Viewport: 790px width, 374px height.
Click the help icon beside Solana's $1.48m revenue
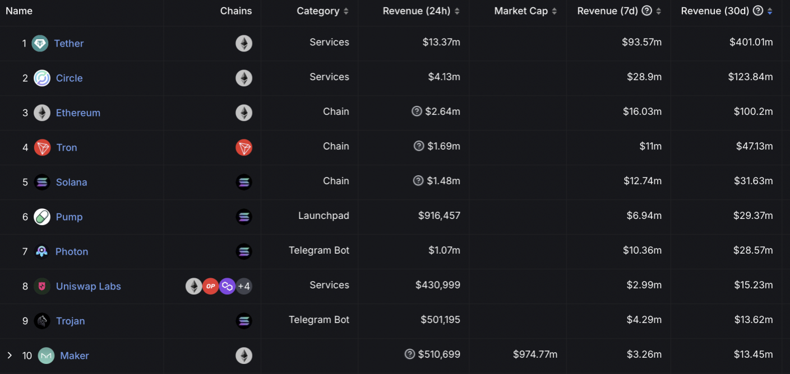click(x=418, y=181)
